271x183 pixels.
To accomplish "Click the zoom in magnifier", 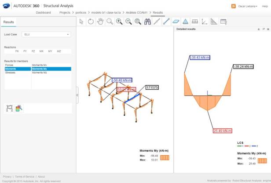I will pos(119,21).
